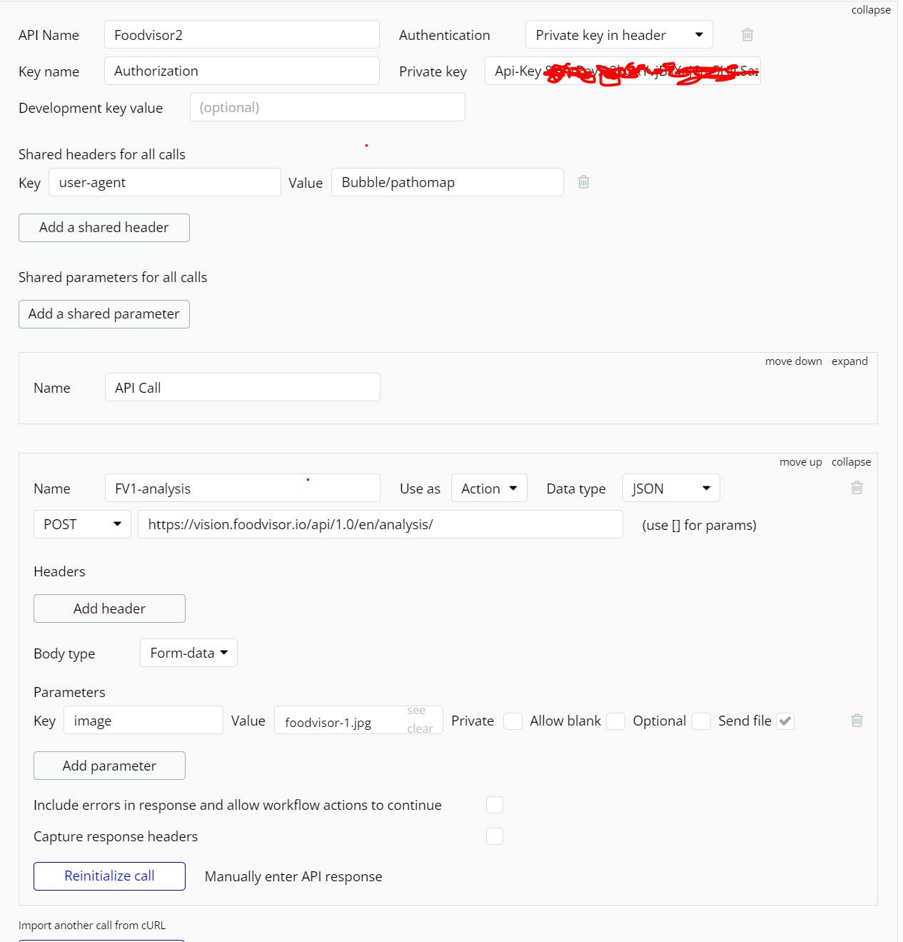Image resolution: width=903 pixels, height=942 pixels.
Task: Tick Capture response headers checkbox
Action: click(x=494, y=836)
